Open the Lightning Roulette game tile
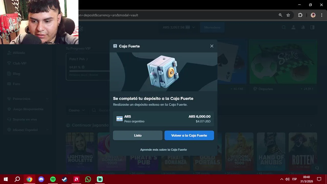Viewport: 327px width, 184px height. [80, 152]
